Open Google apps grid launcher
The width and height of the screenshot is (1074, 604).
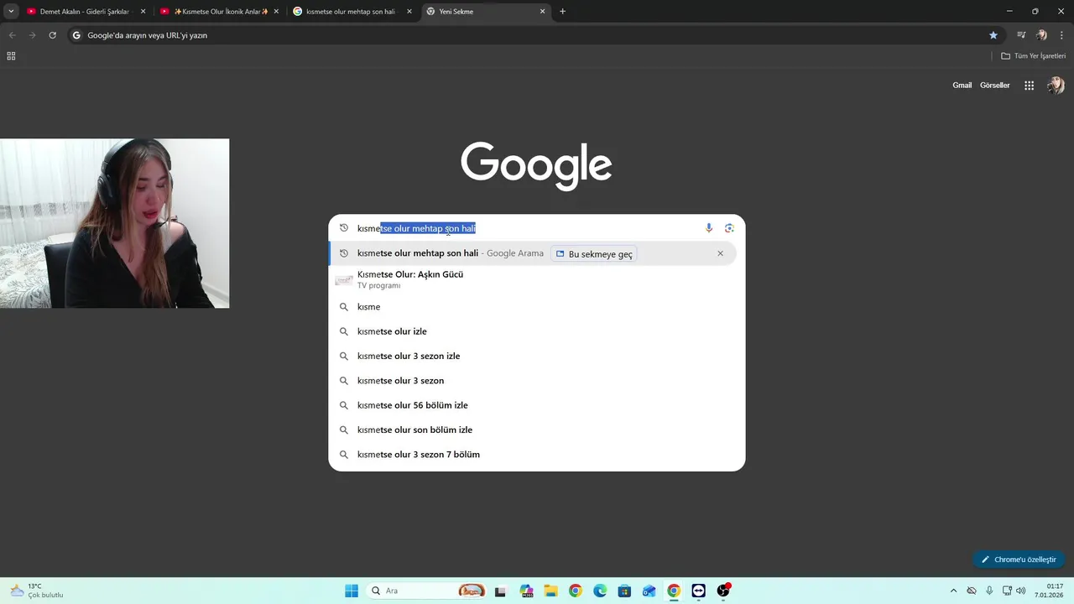(1029, 86)
